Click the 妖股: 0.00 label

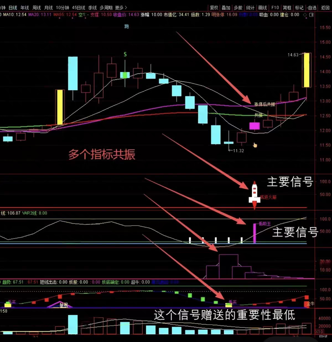(78, 282)
